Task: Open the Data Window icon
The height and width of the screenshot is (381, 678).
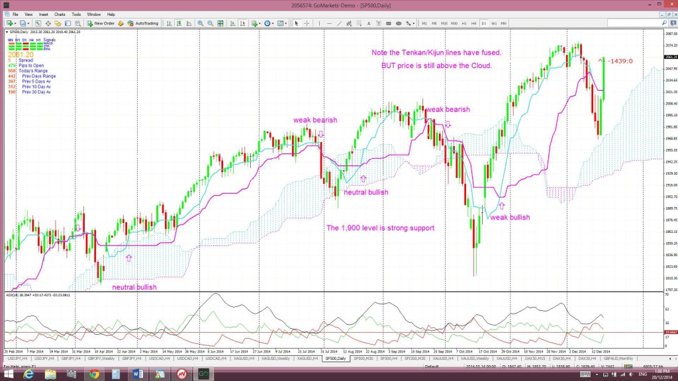Action: [x=48, y=23]
